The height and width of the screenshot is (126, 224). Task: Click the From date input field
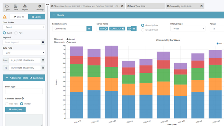pyautogui.click(x=25, y=60)
